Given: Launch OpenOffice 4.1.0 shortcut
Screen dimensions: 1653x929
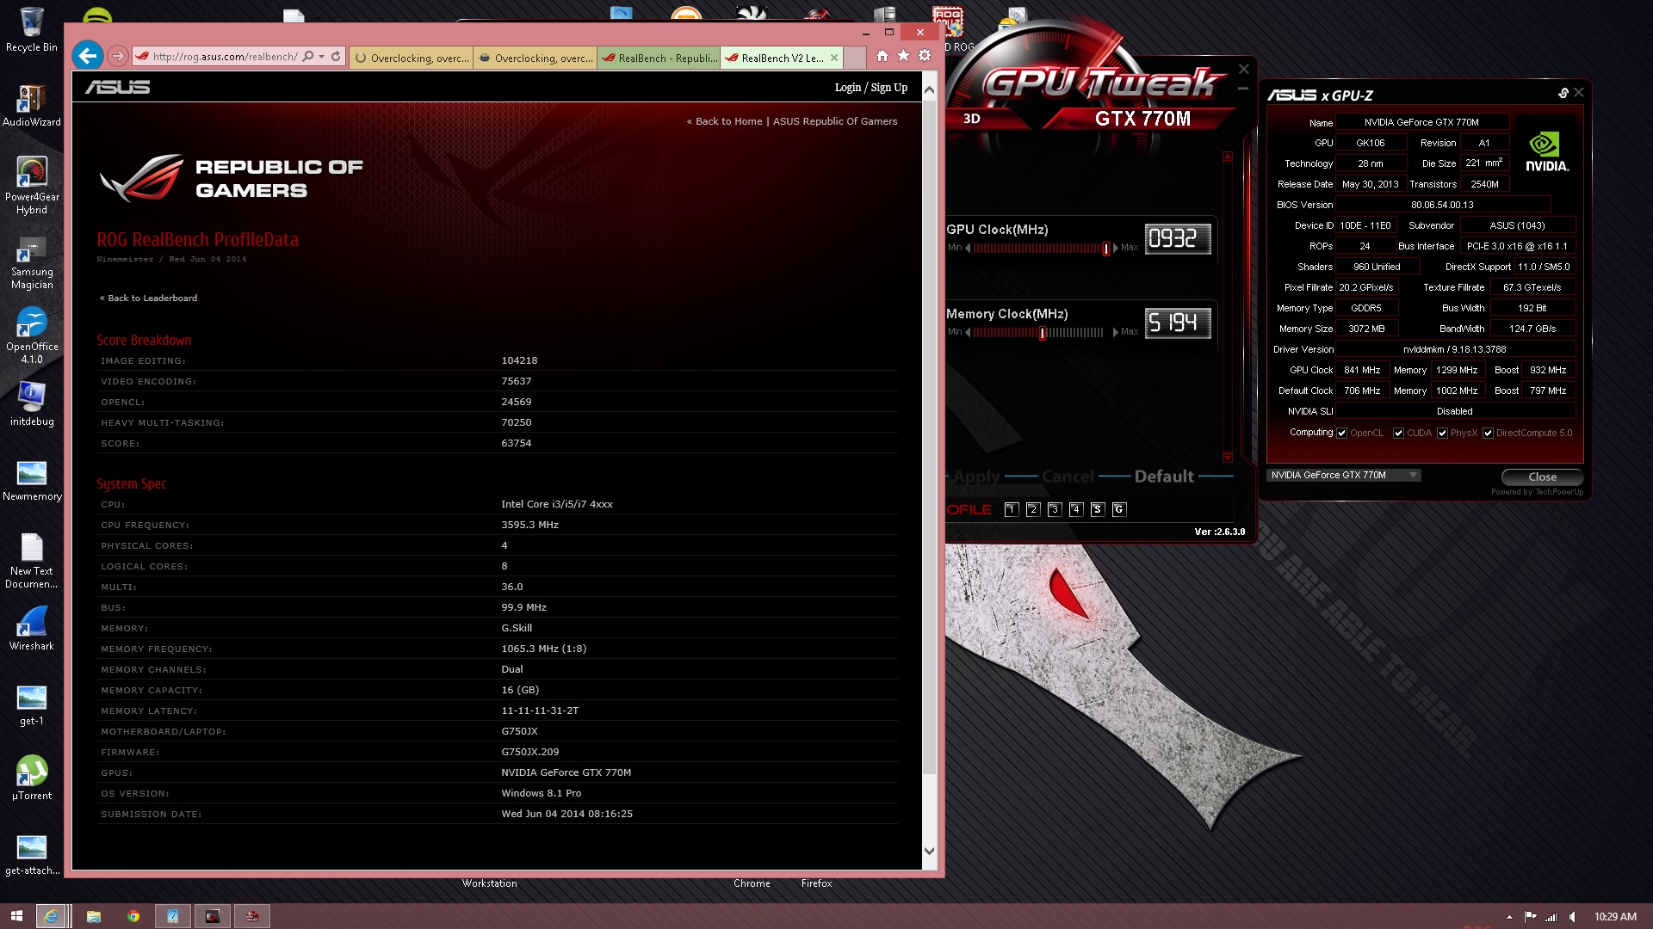Looking at the screenshot, I should (x=32, y=335).
